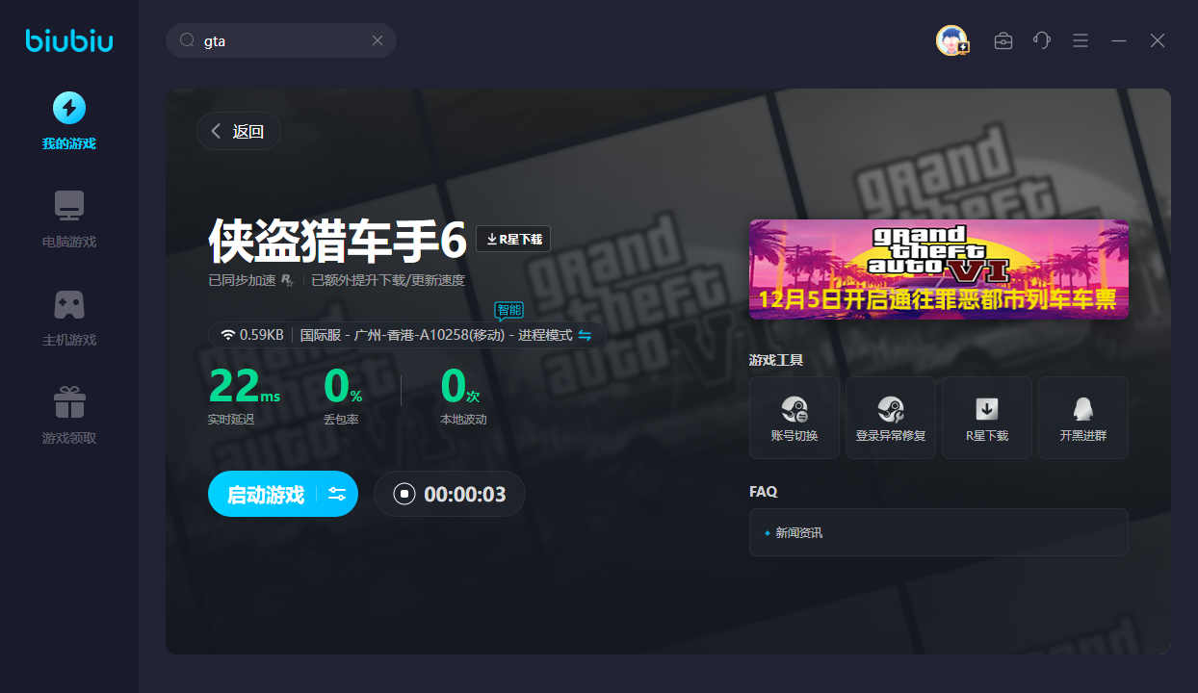The height and width of the screenshot is (693, 1198).
Task: Switch to 电脑游戏 tab
Action: click(x=68, y=219)
